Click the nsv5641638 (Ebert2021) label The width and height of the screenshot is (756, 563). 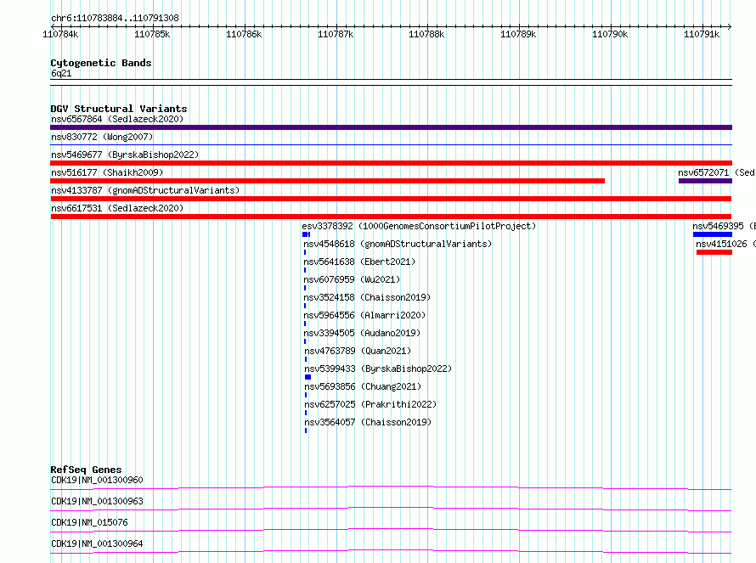click(x=359, y=262)
